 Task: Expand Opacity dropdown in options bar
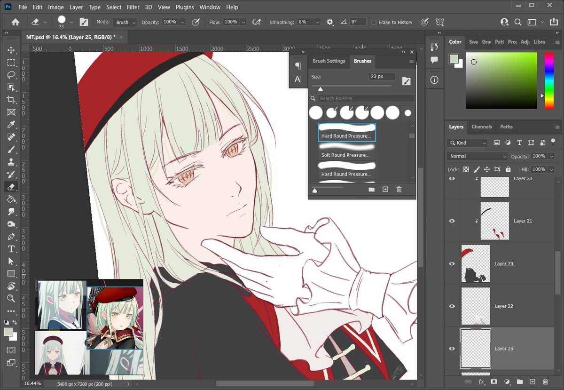click(182, 22)
